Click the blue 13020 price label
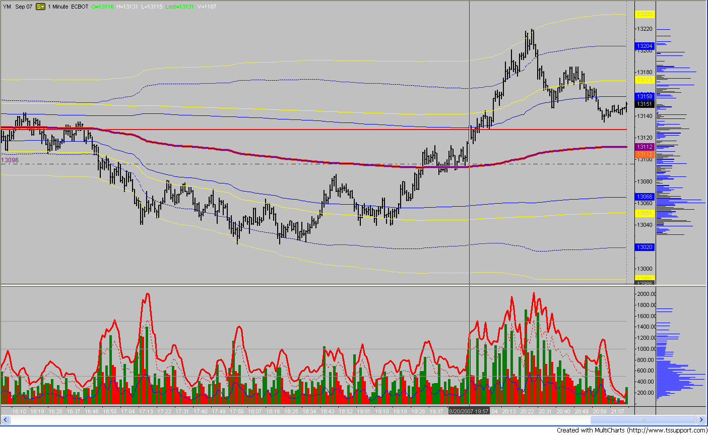The image size is (708, 435). click(645, 247)
